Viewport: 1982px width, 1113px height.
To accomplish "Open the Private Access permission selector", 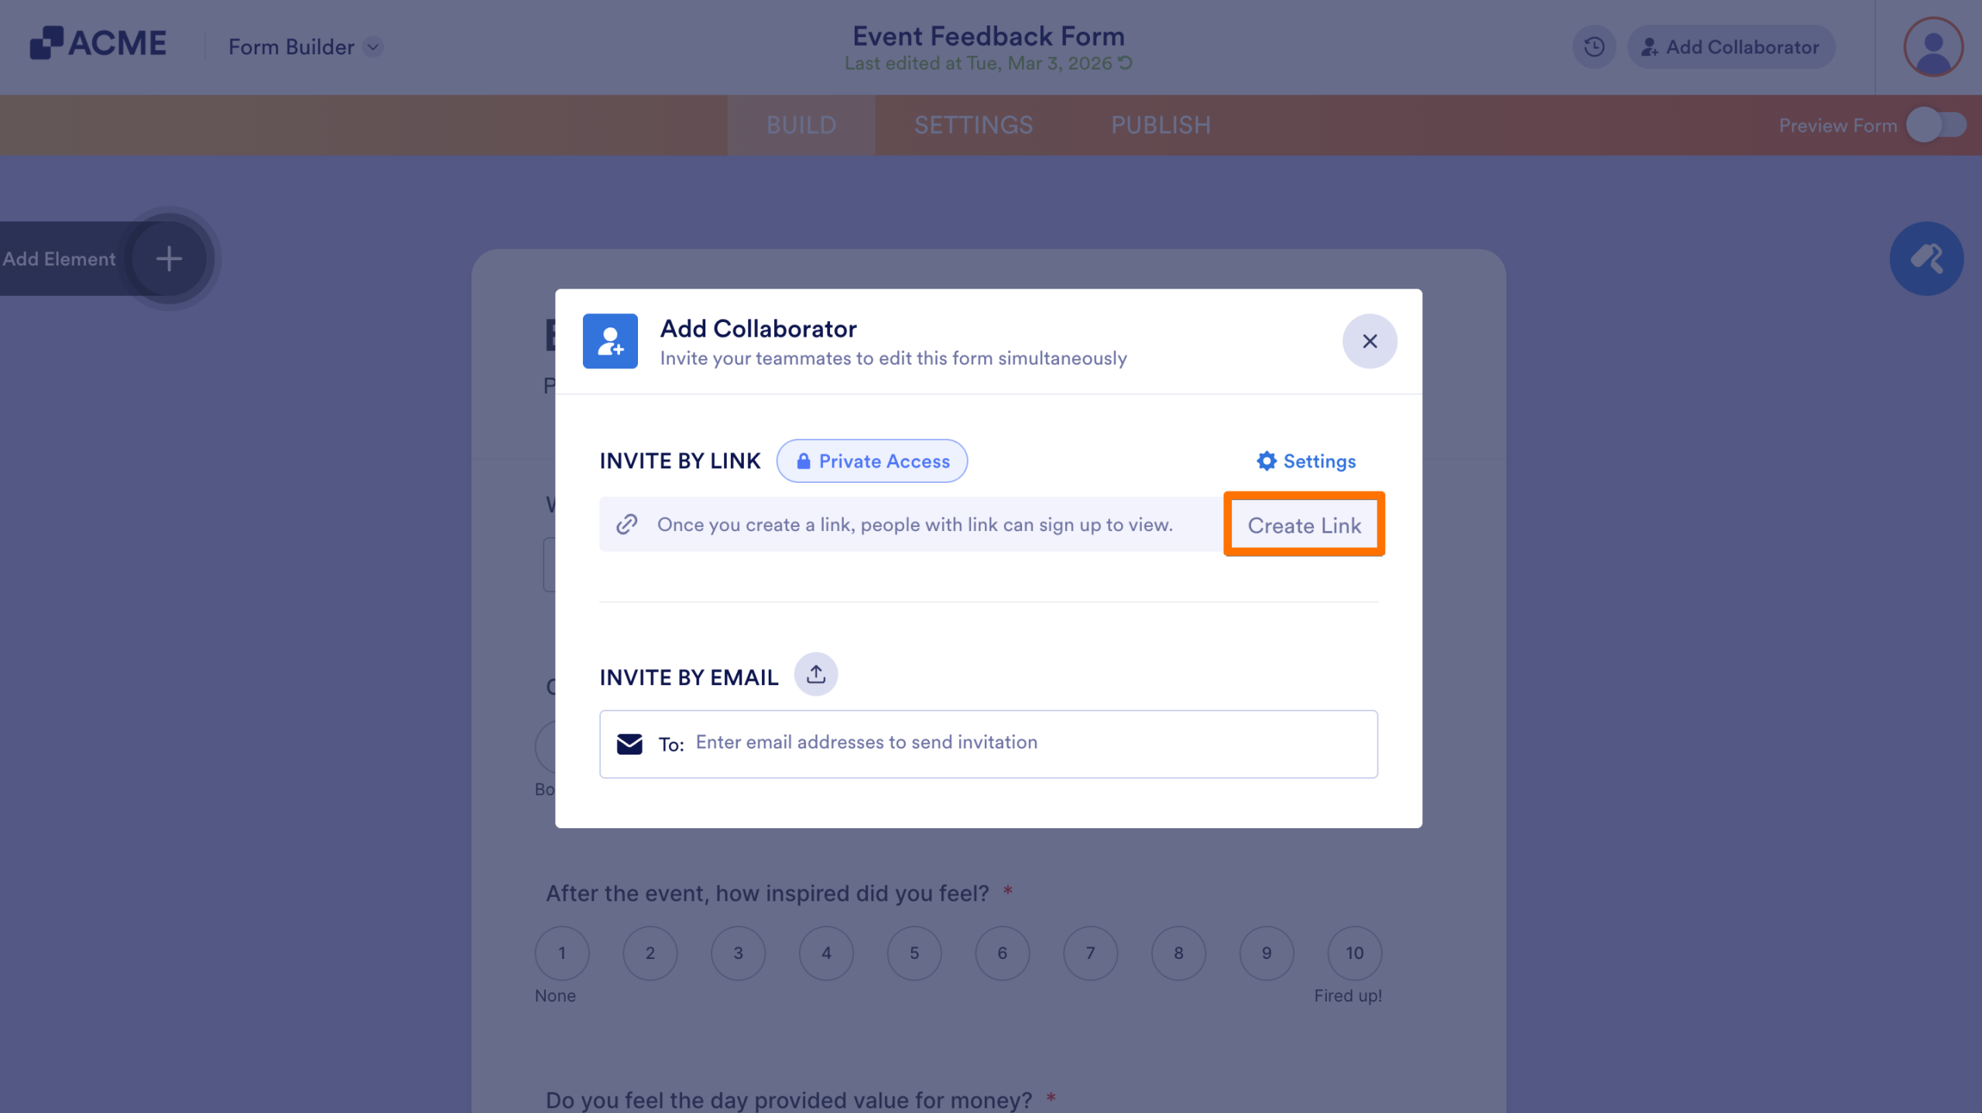I will [872, 461].
